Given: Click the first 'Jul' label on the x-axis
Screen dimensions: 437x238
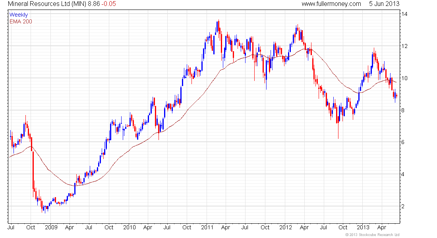Looking at the screenshot, I should [x=11, y=227].
